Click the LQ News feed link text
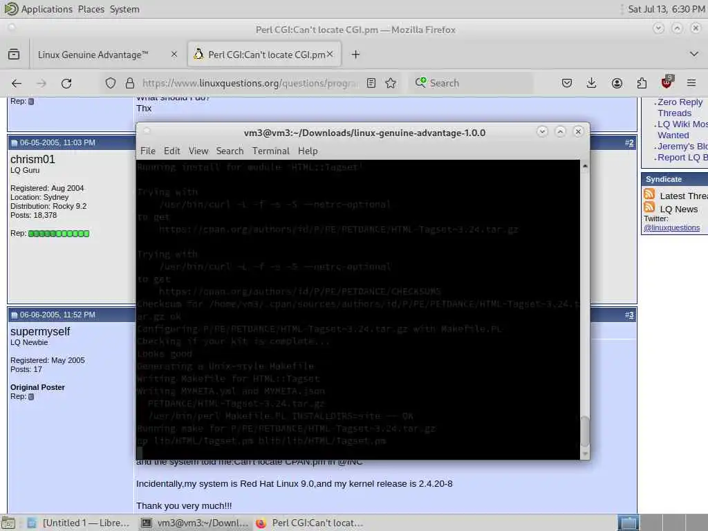The height and width of the screenshot is (531, 708). coord(679,209)
